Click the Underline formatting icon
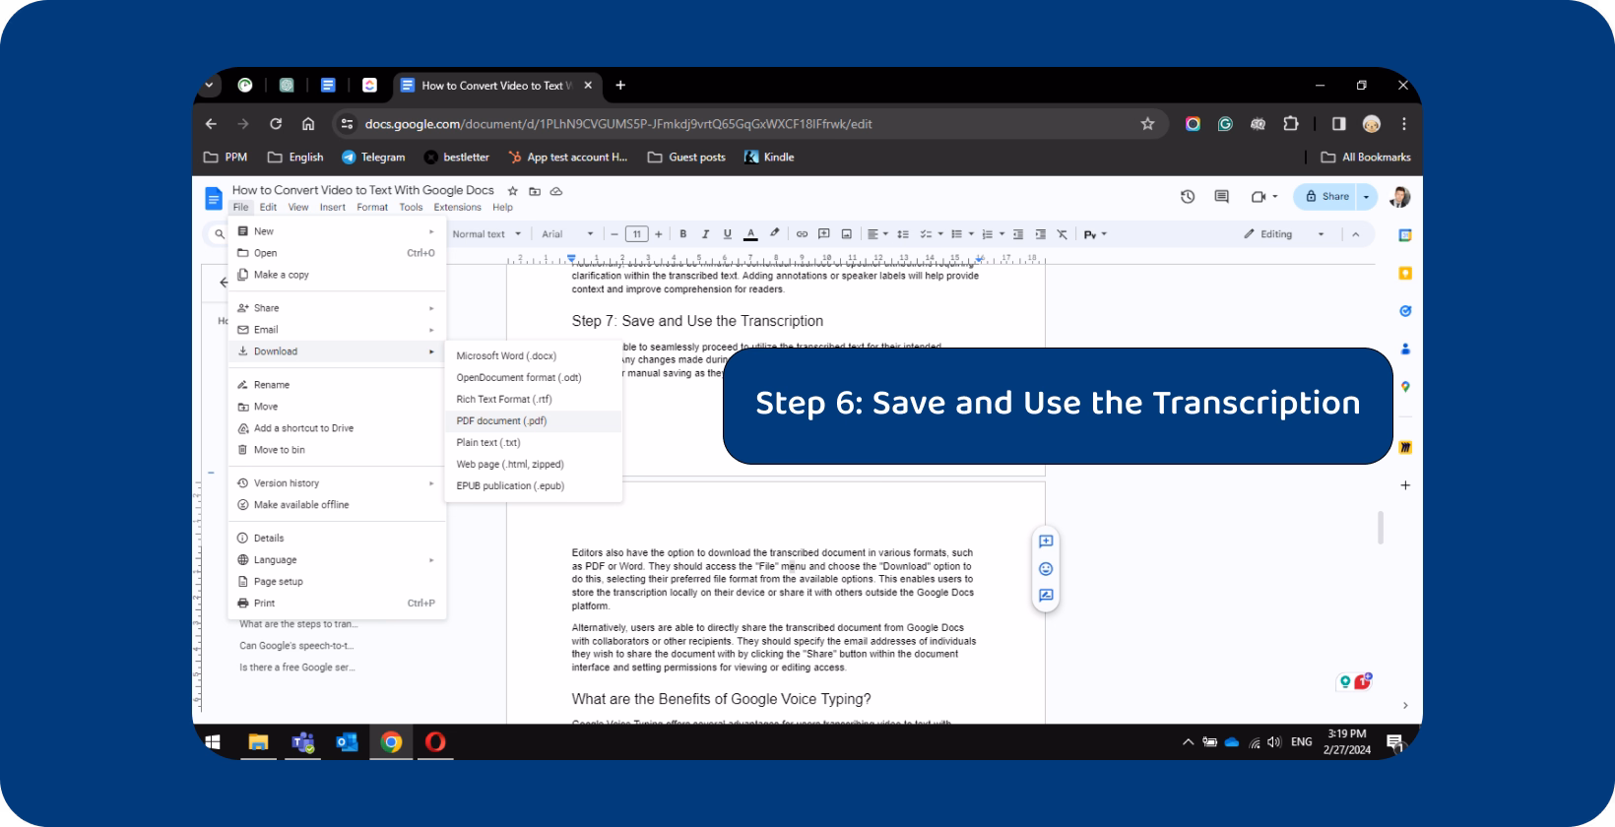This screenshot has height=827, width=1615. point(728,234)
